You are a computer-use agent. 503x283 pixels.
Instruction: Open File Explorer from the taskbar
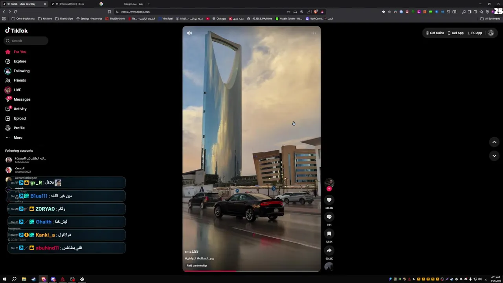(x=24, y=279)
